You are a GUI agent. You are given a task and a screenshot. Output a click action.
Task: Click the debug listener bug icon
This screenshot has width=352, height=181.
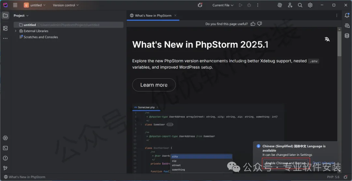[200, 5]
